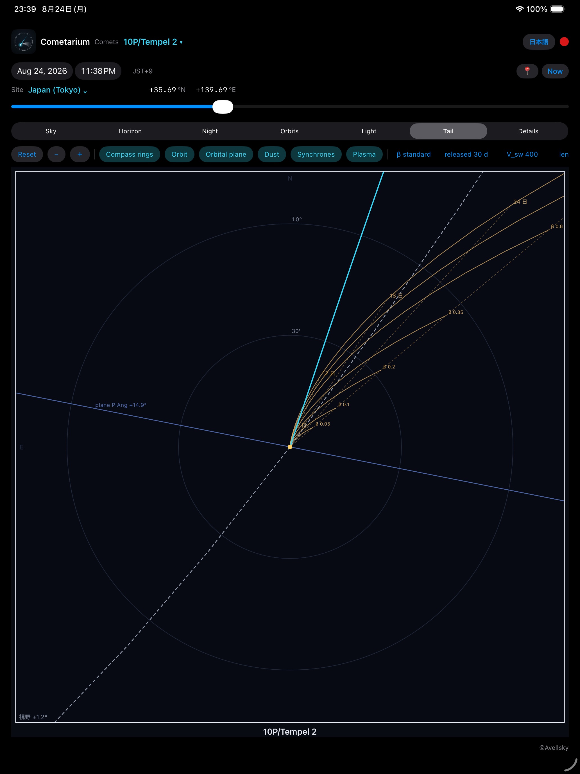Click the time slider thumb
Viewport: 580px width, 774px height.
pyautogui.click(x=223, y=107)
